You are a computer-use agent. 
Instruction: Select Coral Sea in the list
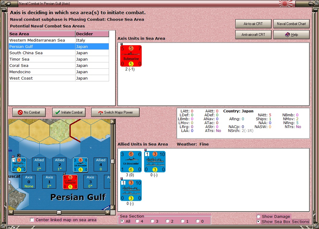point(59,65)
